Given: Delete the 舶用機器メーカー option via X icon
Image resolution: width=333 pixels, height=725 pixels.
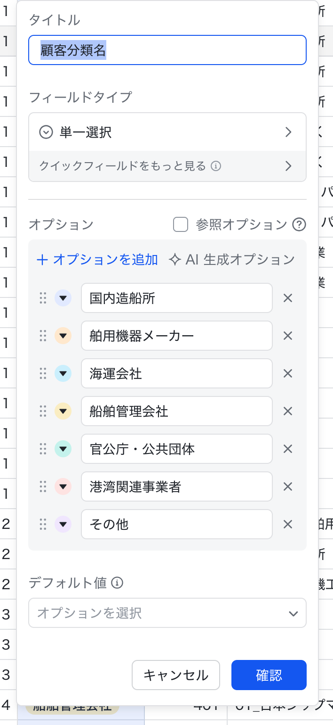Looking at the screenshot, I should click(x=287, y=336).
